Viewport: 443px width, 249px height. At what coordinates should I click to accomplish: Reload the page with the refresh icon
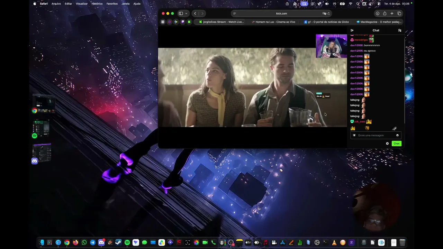pyautogui.click(x=329, y=13)
